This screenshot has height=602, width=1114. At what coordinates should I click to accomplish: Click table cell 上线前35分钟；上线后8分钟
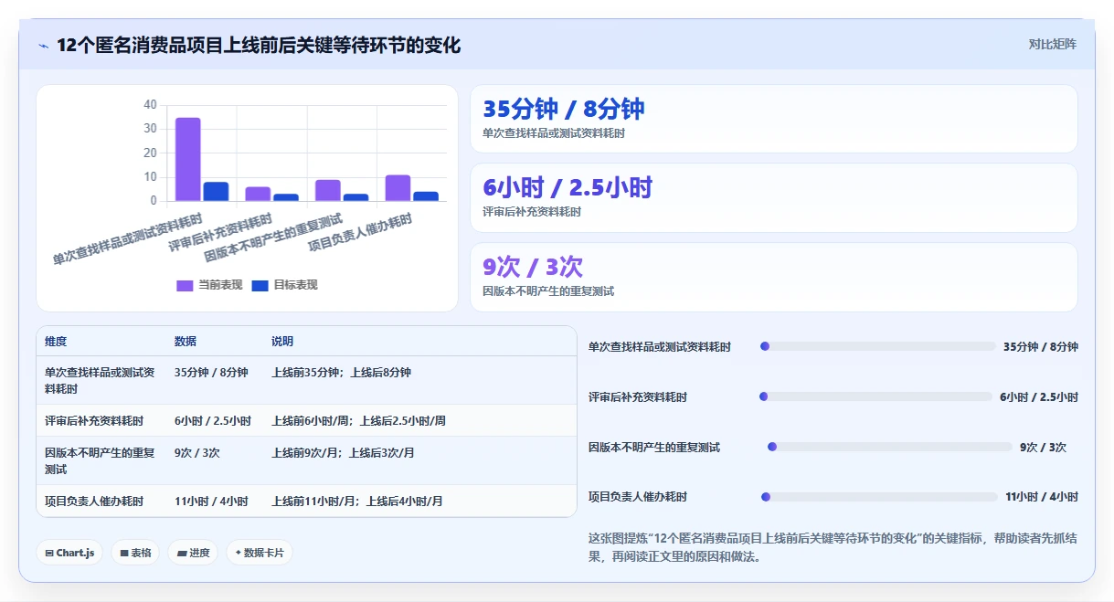[341, 373]
